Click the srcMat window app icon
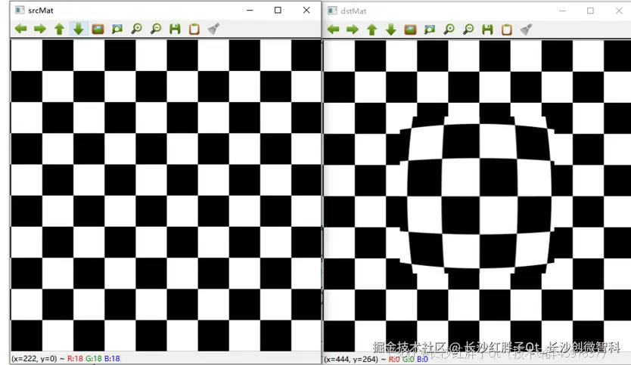Viewport: 631px width, 365px height. [20, 10]
